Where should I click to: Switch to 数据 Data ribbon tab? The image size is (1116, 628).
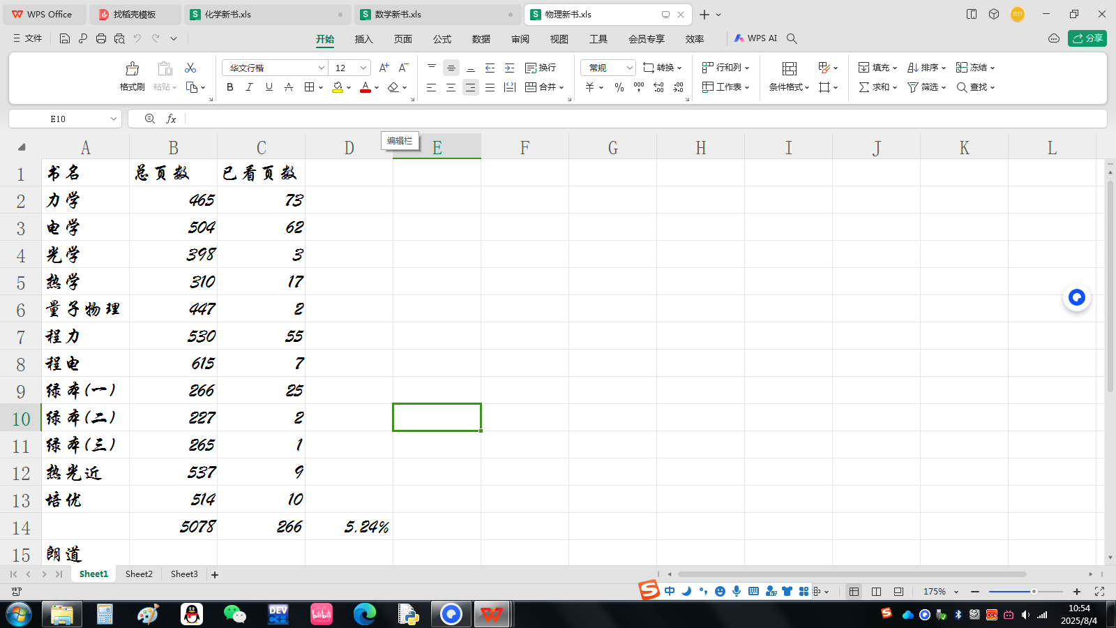(x=481, y=39)
